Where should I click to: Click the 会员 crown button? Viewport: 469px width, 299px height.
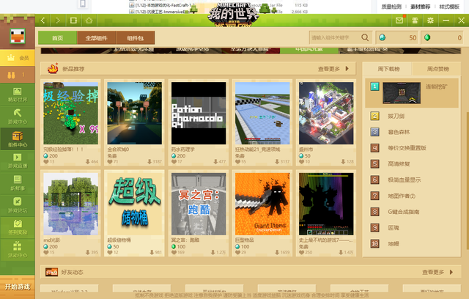[16, 56]
